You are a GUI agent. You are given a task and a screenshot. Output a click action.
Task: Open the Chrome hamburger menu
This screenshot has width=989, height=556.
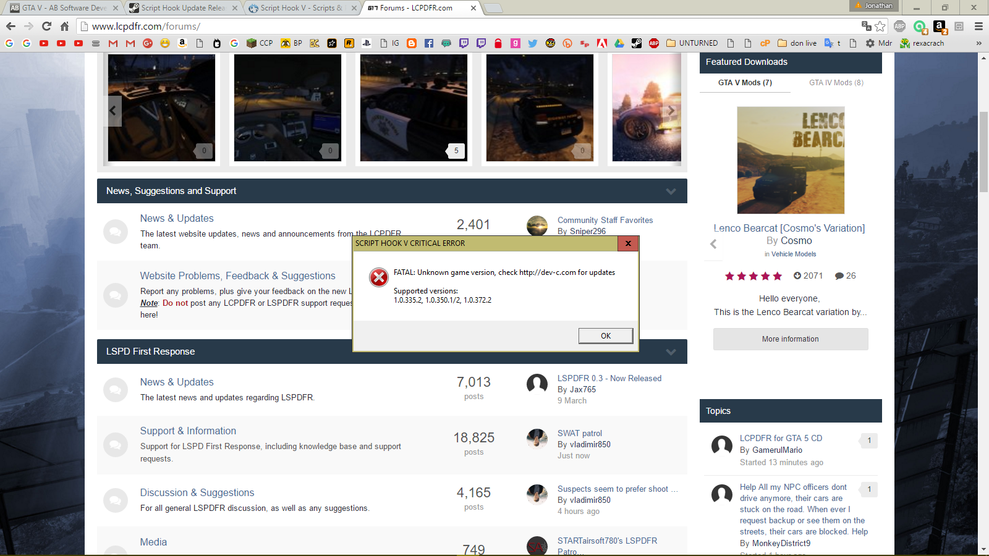(978, 26)
